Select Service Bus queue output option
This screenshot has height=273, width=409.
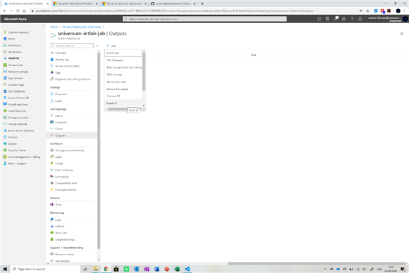tap(124, 89)
